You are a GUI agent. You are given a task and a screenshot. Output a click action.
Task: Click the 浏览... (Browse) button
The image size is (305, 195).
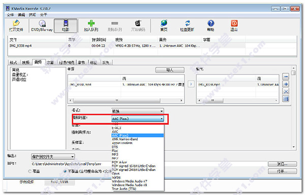pos(282,164)
